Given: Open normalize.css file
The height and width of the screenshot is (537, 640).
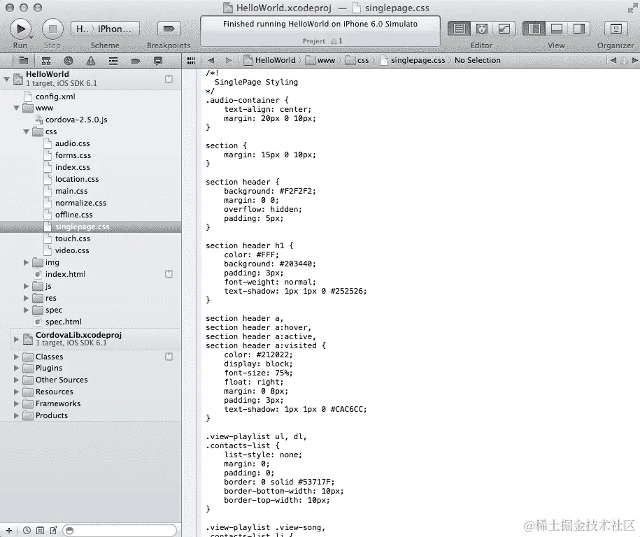Looking at the screenshot, I should tap(80, 203).
